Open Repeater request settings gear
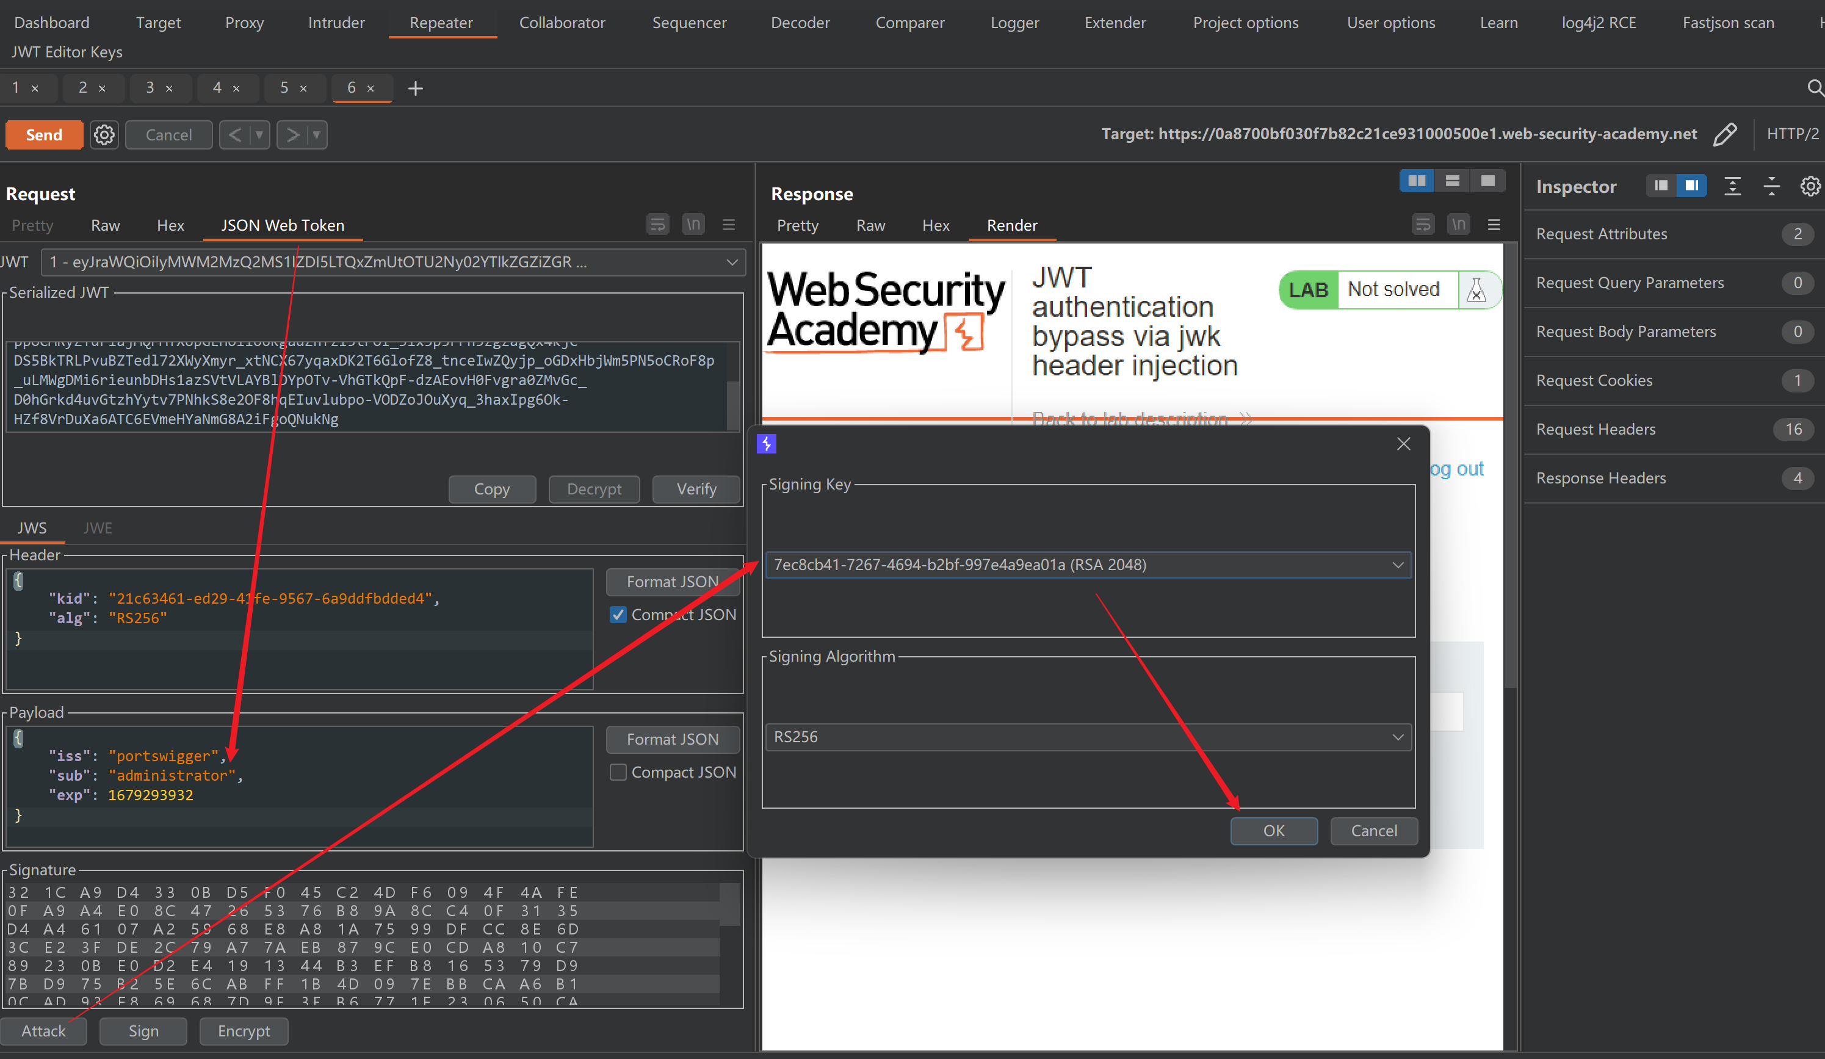The width and height of the screenshot is (1825, 1059). [104, 135]
